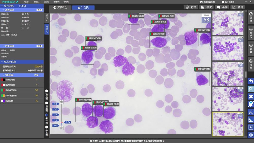This screenshot has height=143, width=254.
Task: Select the 采样图 radio button
Action: tap(47, 115)
